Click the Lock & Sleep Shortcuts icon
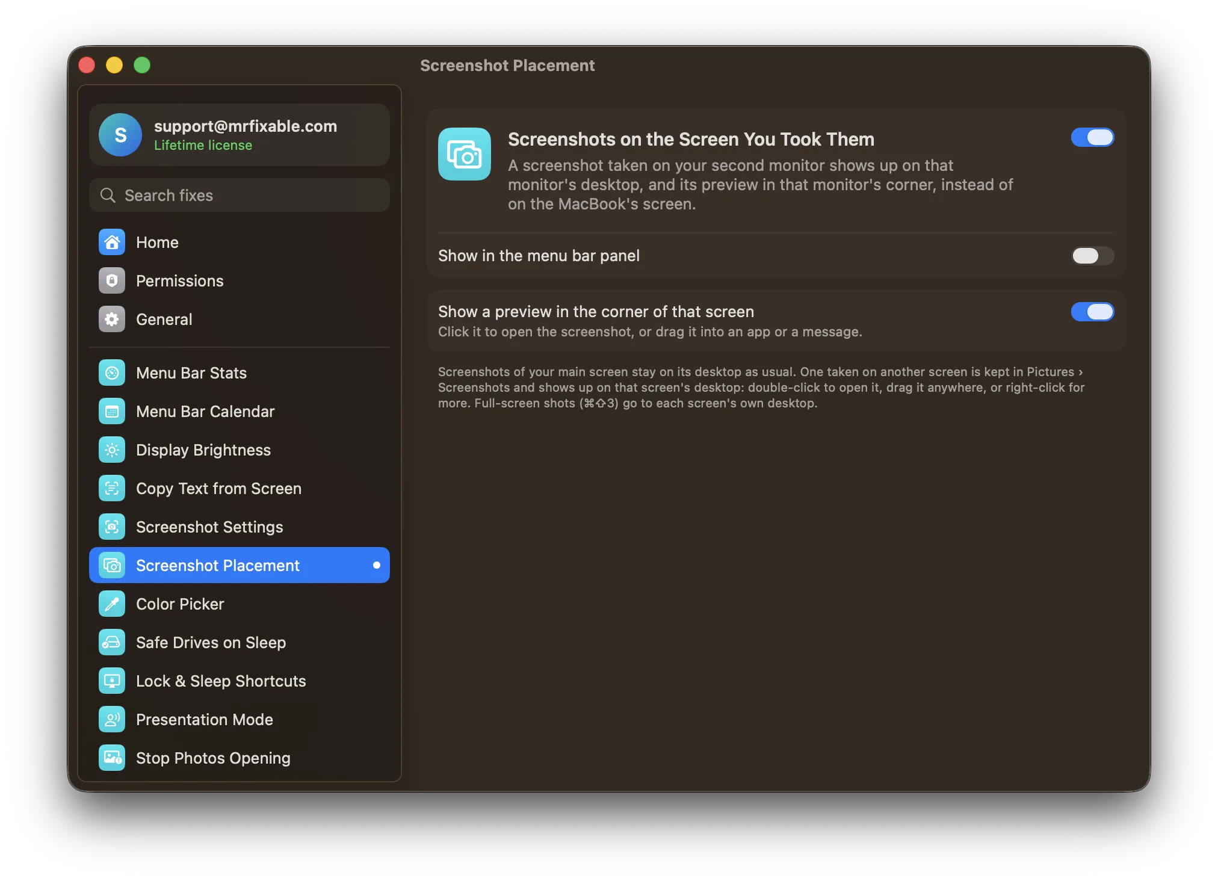 point(112,681)
